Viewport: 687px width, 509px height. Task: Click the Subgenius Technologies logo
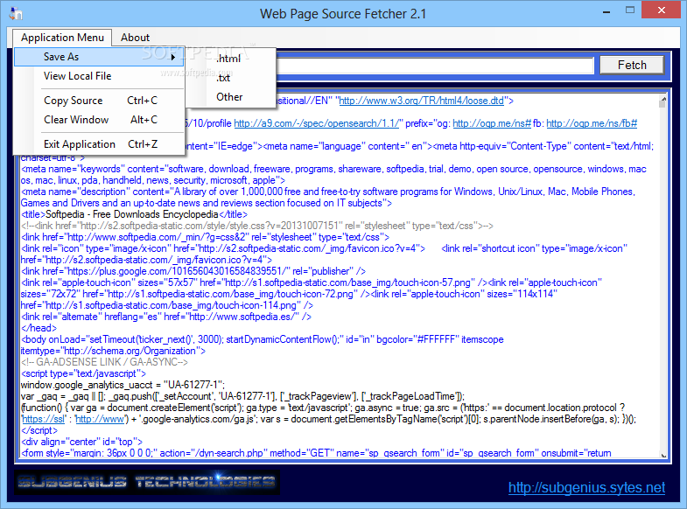(147, 482)
